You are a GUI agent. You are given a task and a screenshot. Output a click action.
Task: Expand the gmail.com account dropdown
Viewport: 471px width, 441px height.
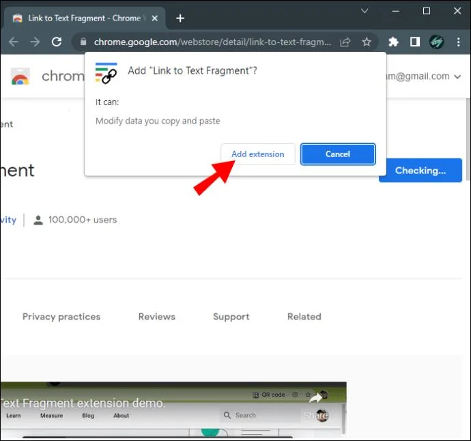coord(457,76)
